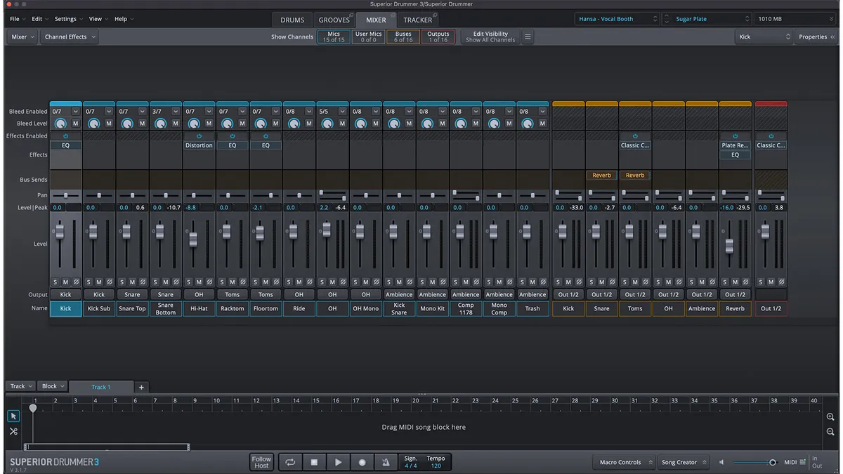843x474 pixels.
Task: Expand the Macro Controls panel
Action: (625, 462)
